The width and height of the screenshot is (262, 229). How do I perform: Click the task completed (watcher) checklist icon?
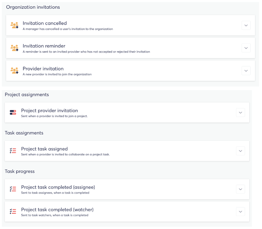tap(13, 211)
